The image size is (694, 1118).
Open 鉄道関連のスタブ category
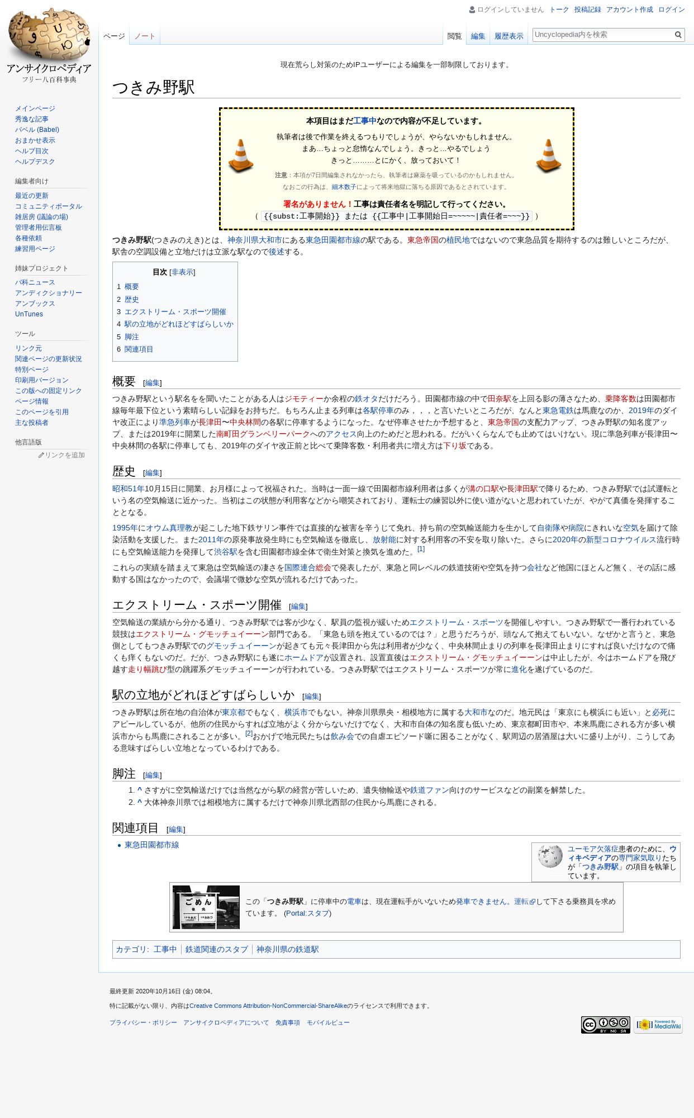tap(217, 949)
